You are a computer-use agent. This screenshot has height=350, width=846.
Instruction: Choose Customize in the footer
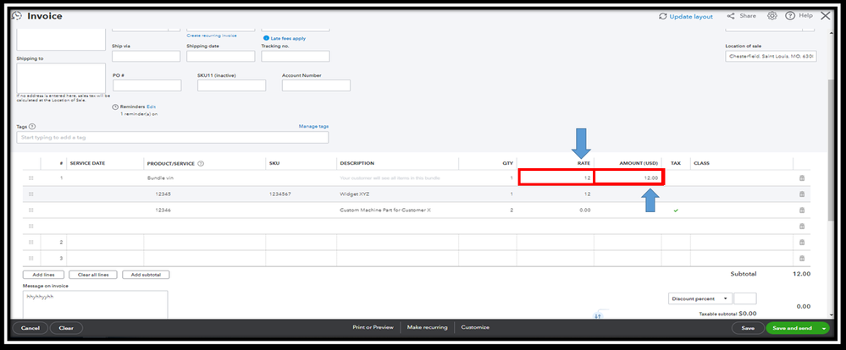475,327
